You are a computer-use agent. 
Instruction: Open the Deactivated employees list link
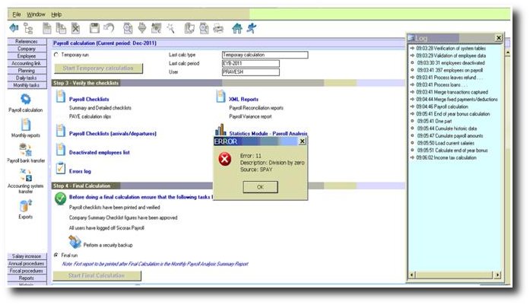99,152
